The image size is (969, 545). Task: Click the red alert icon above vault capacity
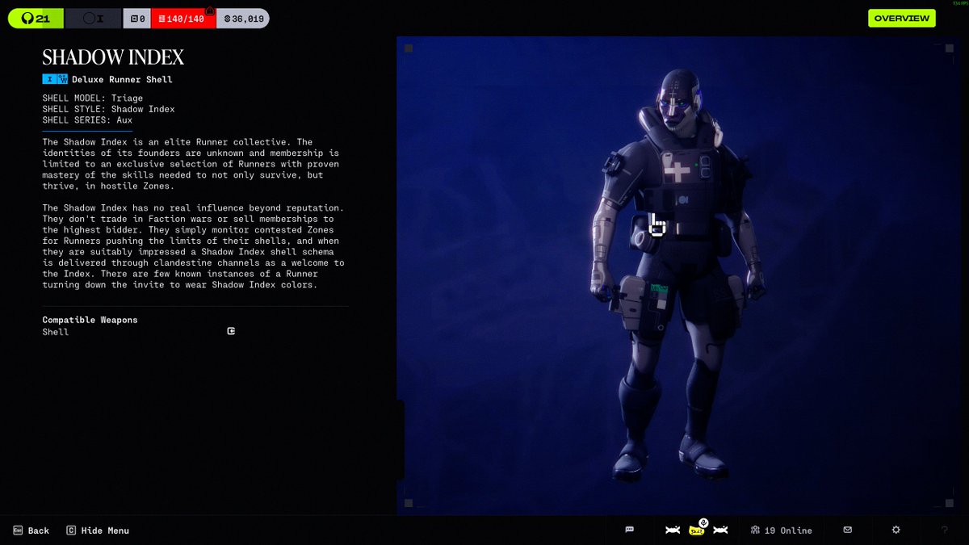[x=210, y=10]
